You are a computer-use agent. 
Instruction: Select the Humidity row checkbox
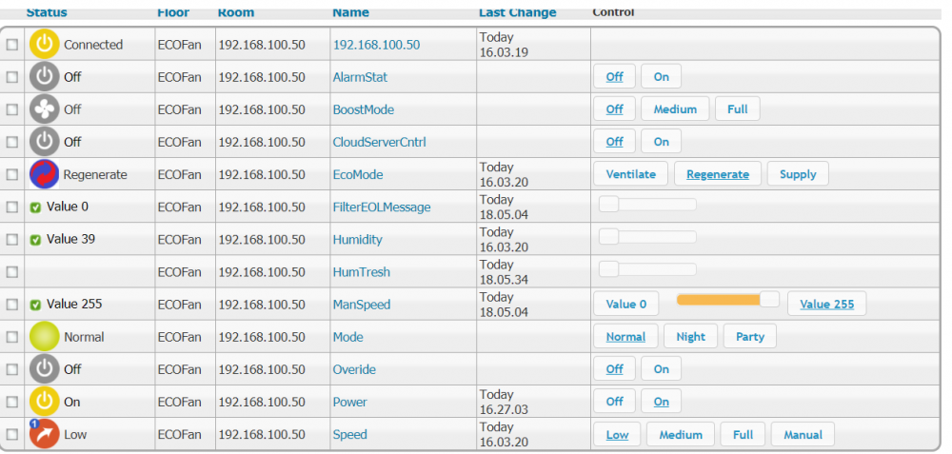12,240
